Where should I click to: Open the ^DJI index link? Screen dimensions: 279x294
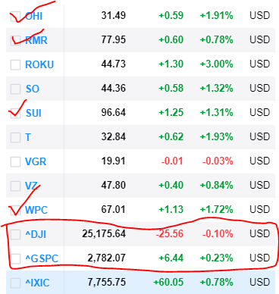coord(36,234)
